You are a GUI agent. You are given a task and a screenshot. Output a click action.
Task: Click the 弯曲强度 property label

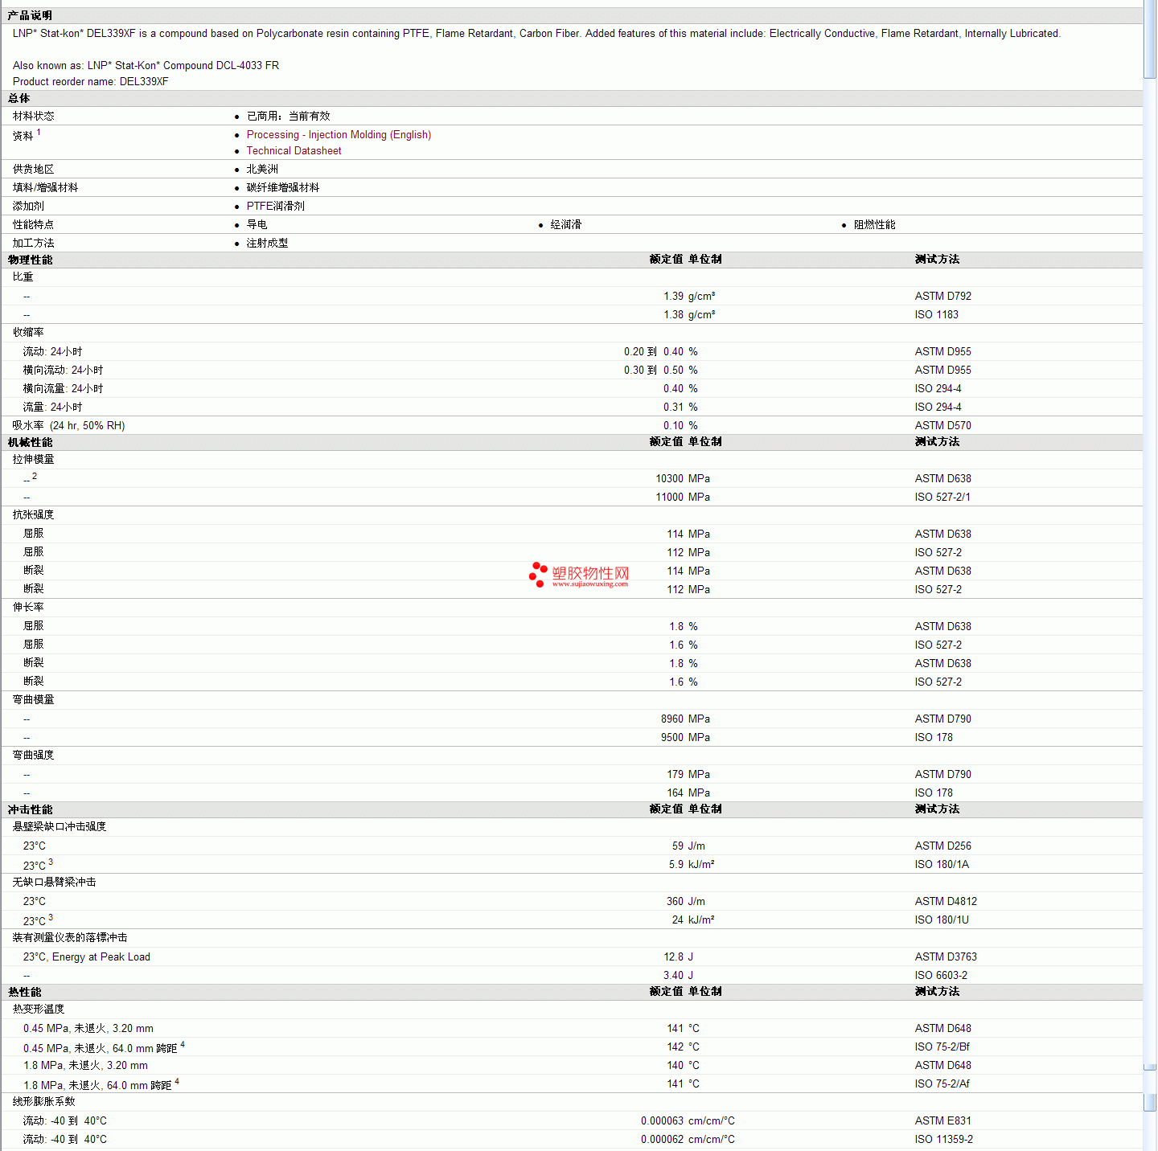34,756
